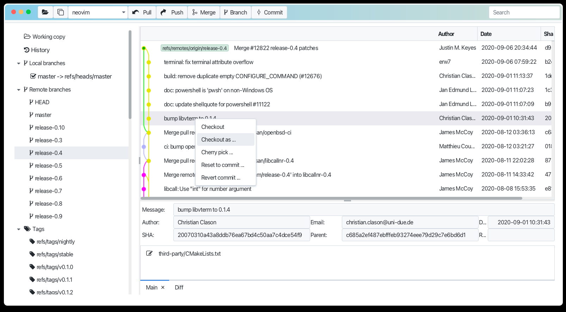Select remote branch release-0.7

point(46,191)
